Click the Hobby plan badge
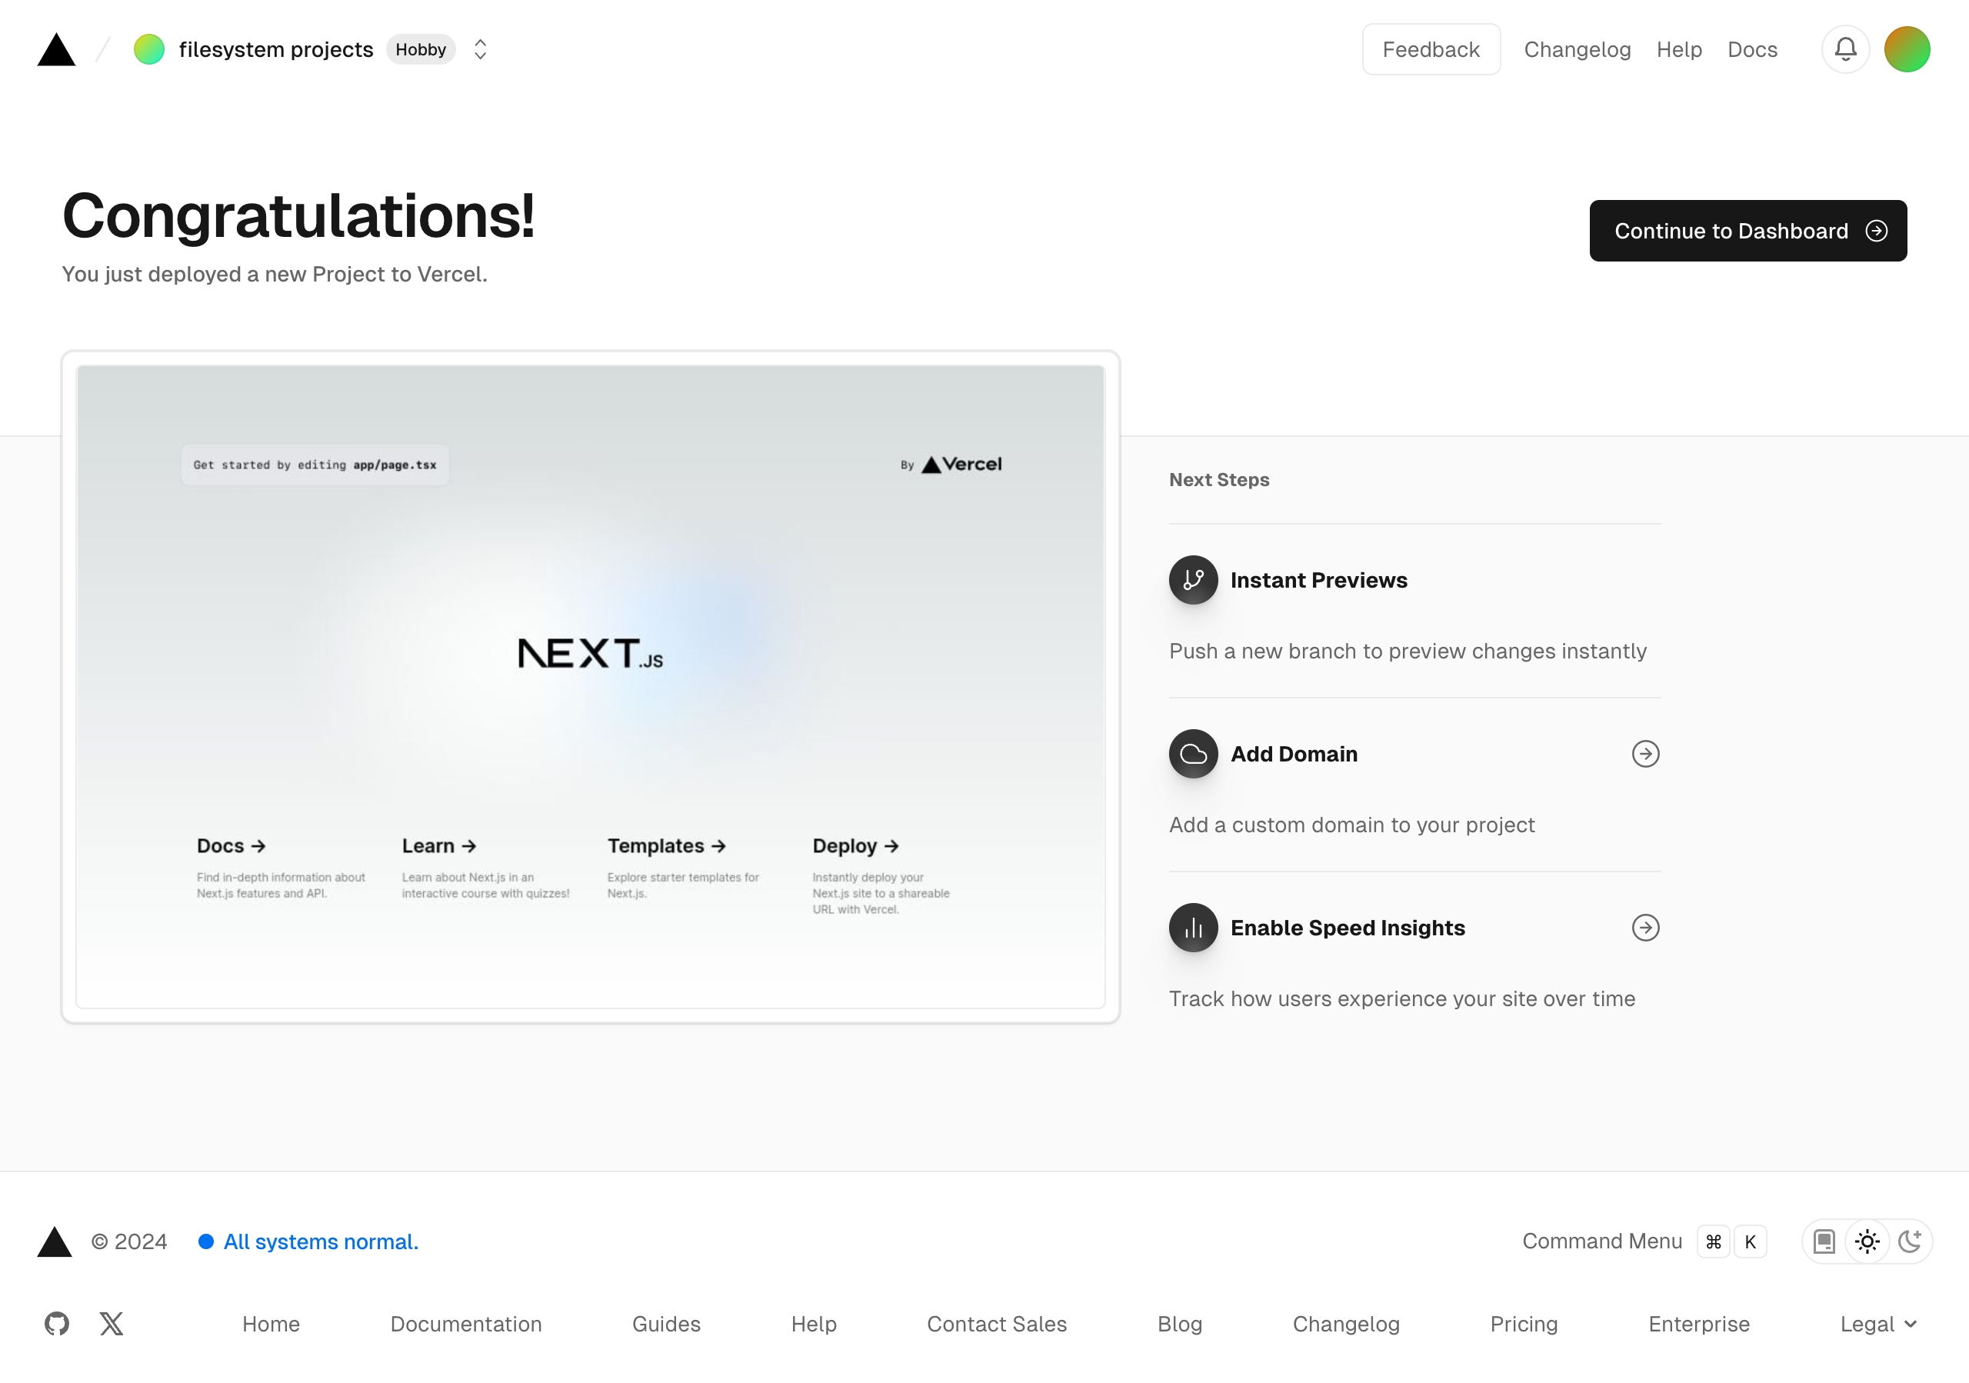The image size is (1969, 1383). 420,50
